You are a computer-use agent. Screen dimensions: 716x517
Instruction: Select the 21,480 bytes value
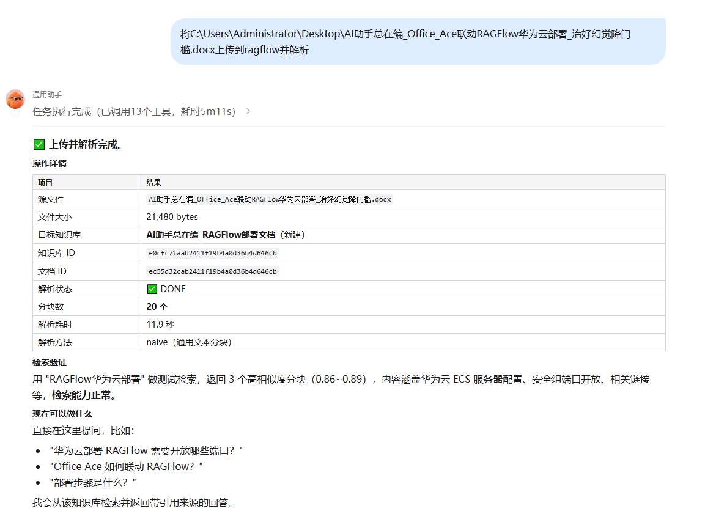172,217
